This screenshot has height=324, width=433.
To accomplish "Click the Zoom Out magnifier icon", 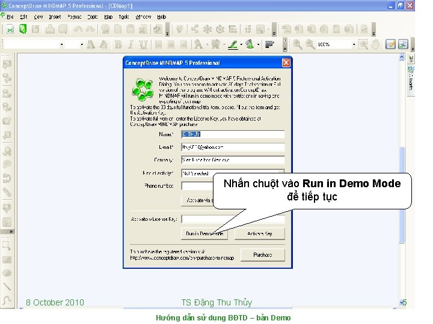I will [310, 44].
